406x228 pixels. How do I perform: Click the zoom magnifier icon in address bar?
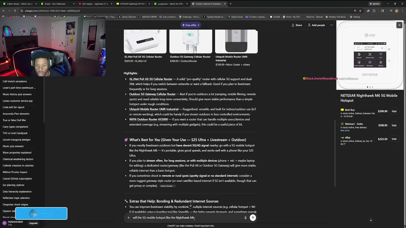(x=355, y=11)
